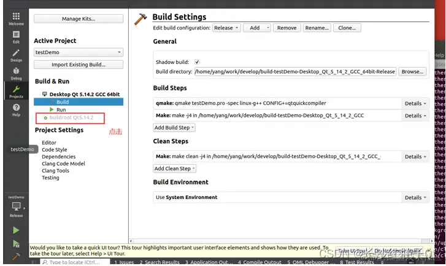Click Take UI Tour button

pyautogui.click(x=353, y=251)
